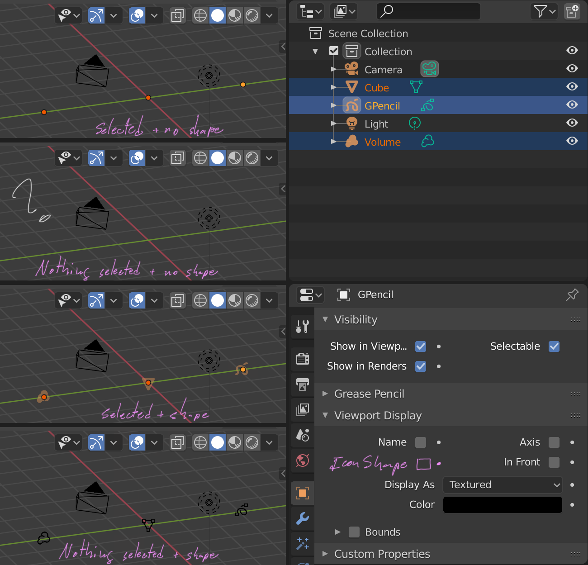The width and height of the screenshot is (588, 565).
Task: Open the outliner Filter dropdown
Action: click(544, 11)
